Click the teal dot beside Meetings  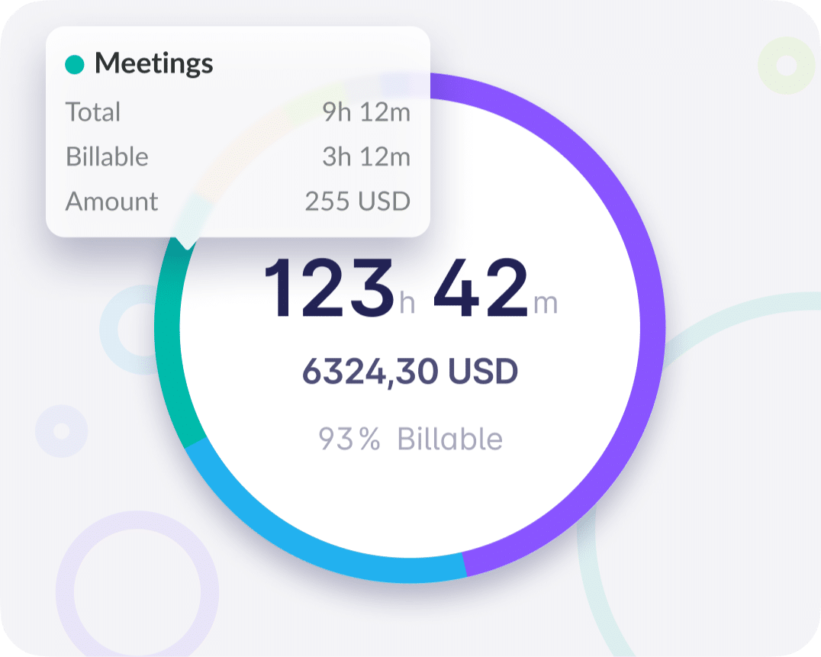click(75, 65)
